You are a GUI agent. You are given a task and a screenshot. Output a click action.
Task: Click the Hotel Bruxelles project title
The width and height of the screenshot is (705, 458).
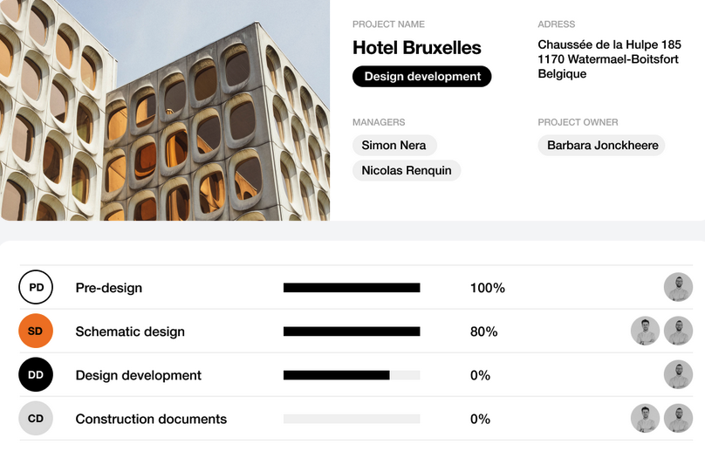417,48
